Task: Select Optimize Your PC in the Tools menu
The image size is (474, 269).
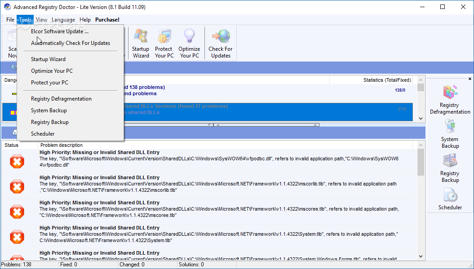Action: tap(70, 71)
